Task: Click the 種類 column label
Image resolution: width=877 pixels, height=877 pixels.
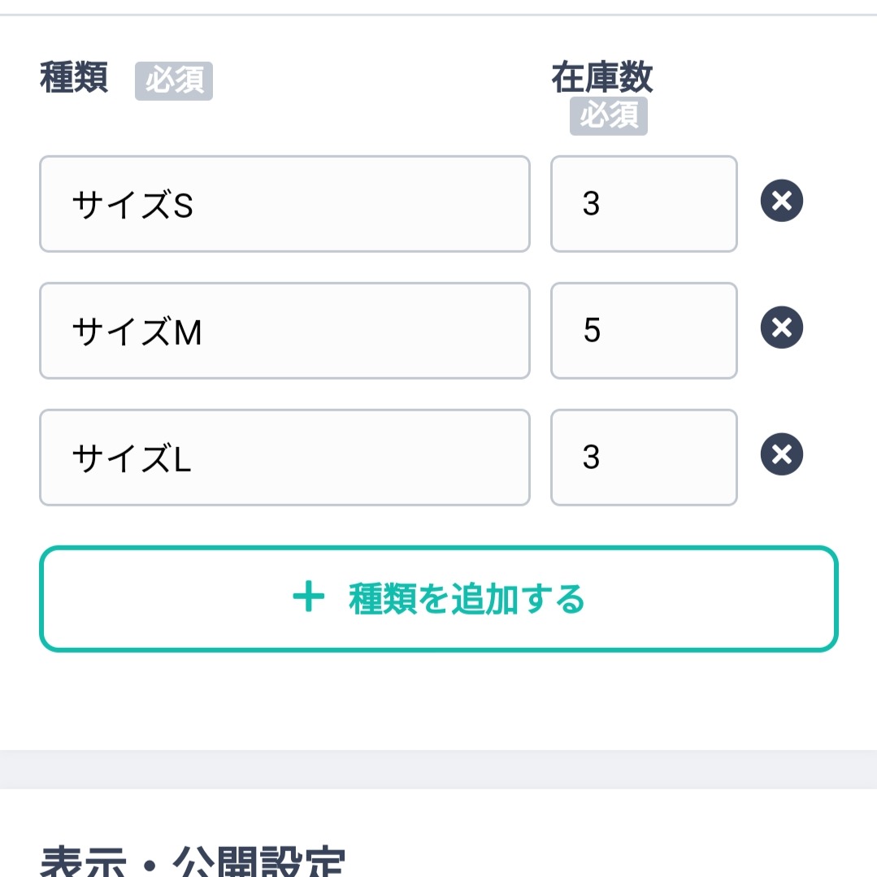Action: coord(74,77)
